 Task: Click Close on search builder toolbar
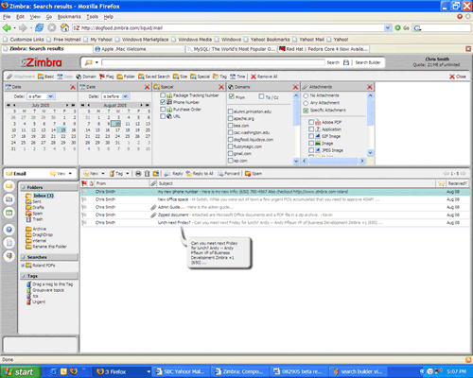pos(458,77)
